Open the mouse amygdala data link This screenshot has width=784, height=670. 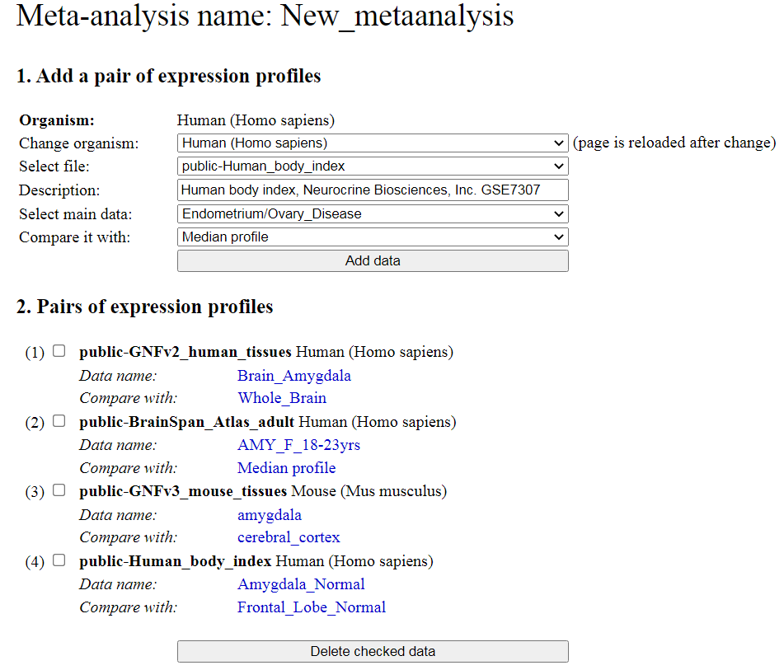(x=270, y=515)
